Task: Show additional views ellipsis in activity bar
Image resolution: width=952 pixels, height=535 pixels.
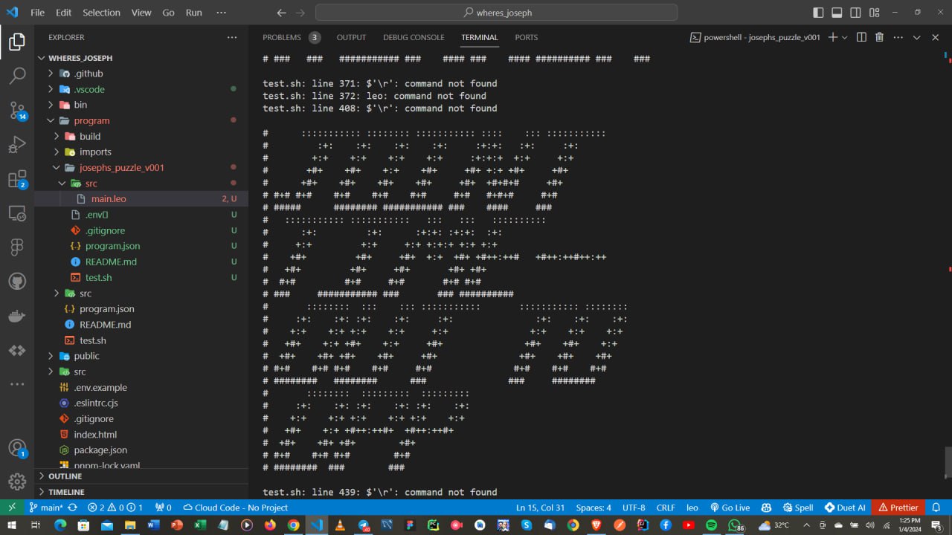Action: (x=16, y=384)
